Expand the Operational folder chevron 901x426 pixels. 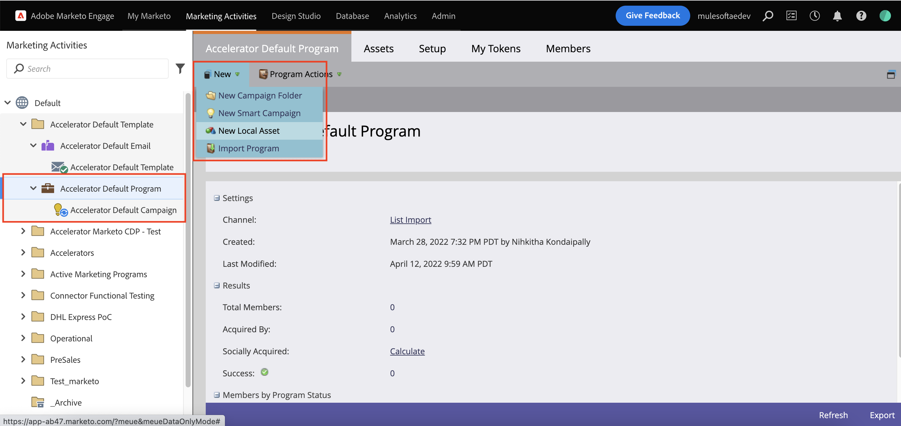[x=23, y=338]
